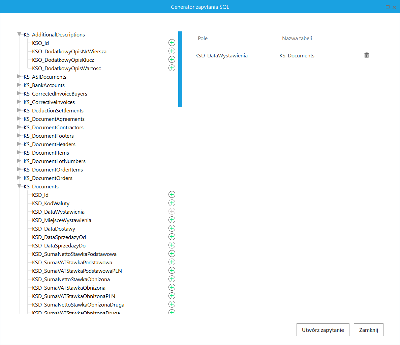The width and height of the screenshot is (400, 345).
Task: Add KSD_SumaNettoStawkaPodstawowa plus icon
Action: pyautogui.click(x=172, y=254)
